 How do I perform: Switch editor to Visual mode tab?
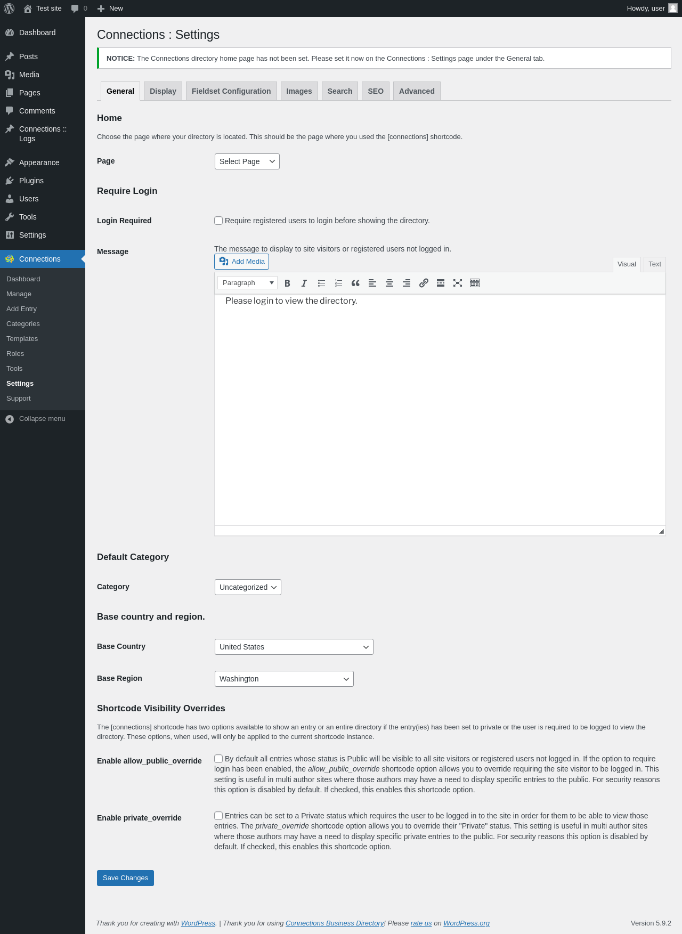[x=627, y=264]
